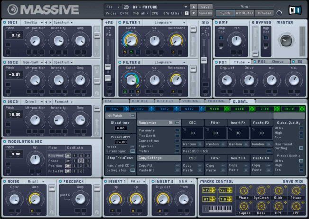Switch to the KTR FLT tab
Viewport: 309px width, 219px height.
pyautogui.click(x=167, y=101)
